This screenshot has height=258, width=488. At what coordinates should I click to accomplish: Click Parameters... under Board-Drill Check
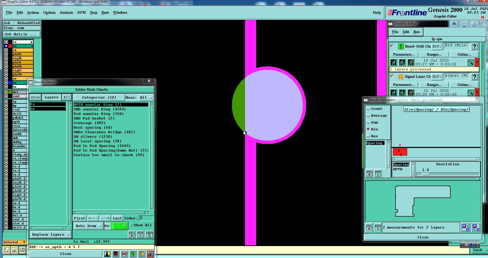coord(404,55)
